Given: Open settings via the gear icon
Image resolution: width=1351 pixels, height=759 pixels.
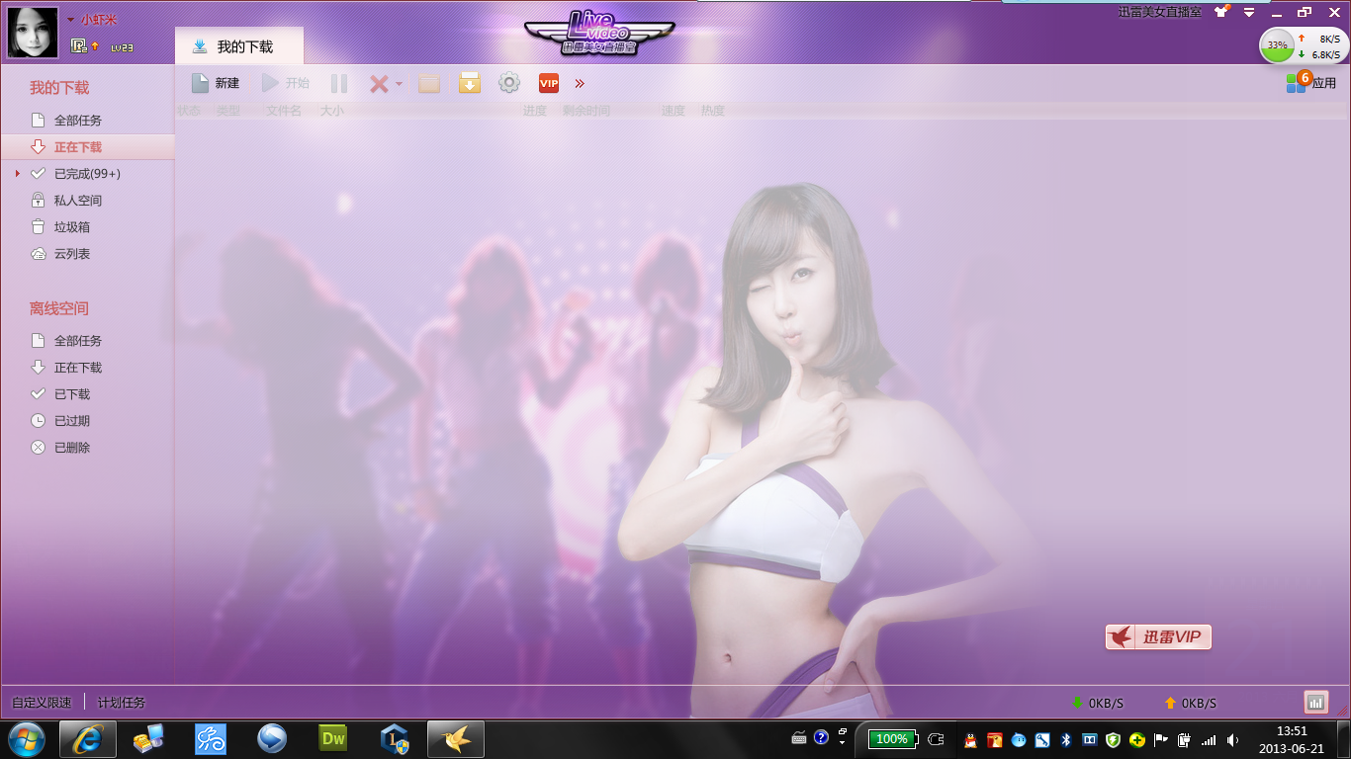Looking at the screenshot, I should (x=509, y=84).
